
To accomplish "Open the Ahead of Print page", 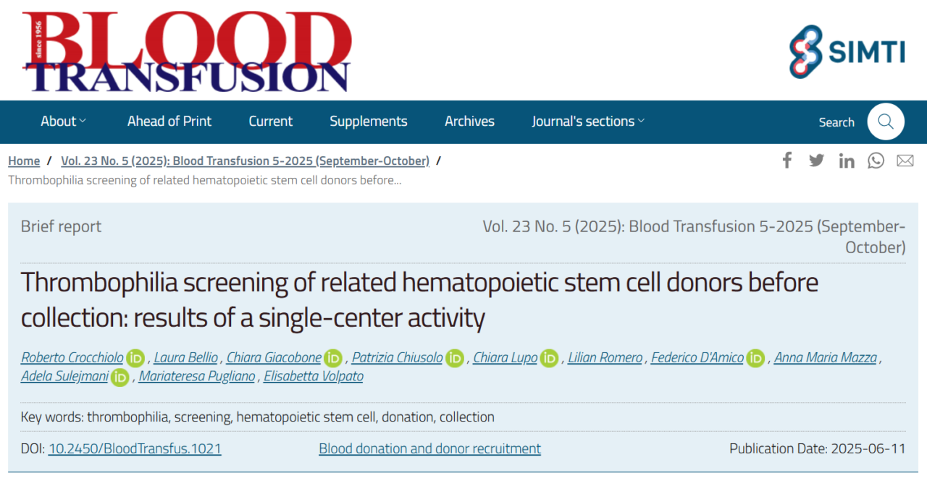I will click(x=169, y=121).
